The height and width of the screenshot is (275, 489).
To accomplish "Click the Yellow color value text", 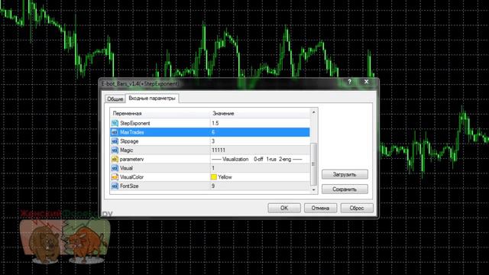I will click(x=225, y=176).
